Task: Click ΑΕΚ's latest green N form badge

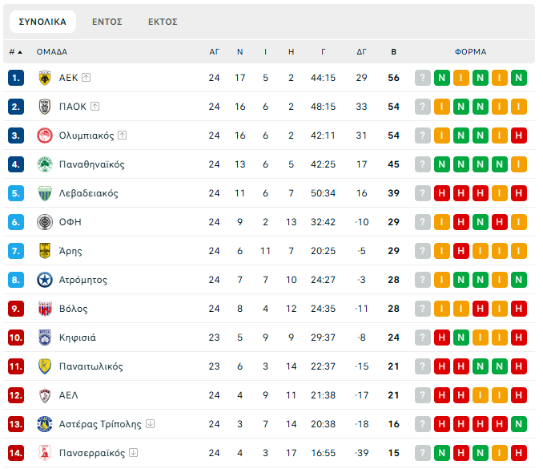Action: pos(519,78)
